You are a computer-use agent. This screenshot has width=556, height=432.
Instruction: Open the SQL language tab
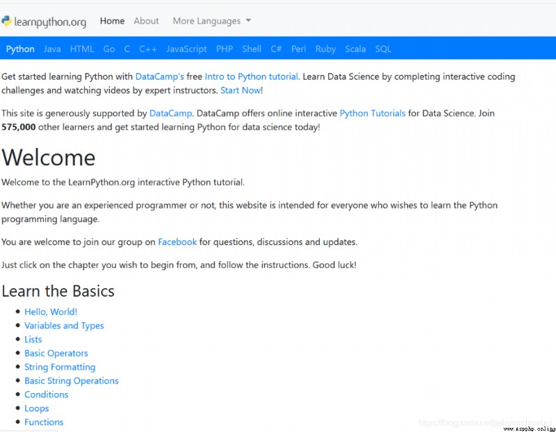[383, 49]
